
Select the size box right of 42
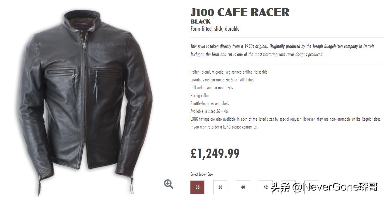pyautogui.click(x=289, y=187)
